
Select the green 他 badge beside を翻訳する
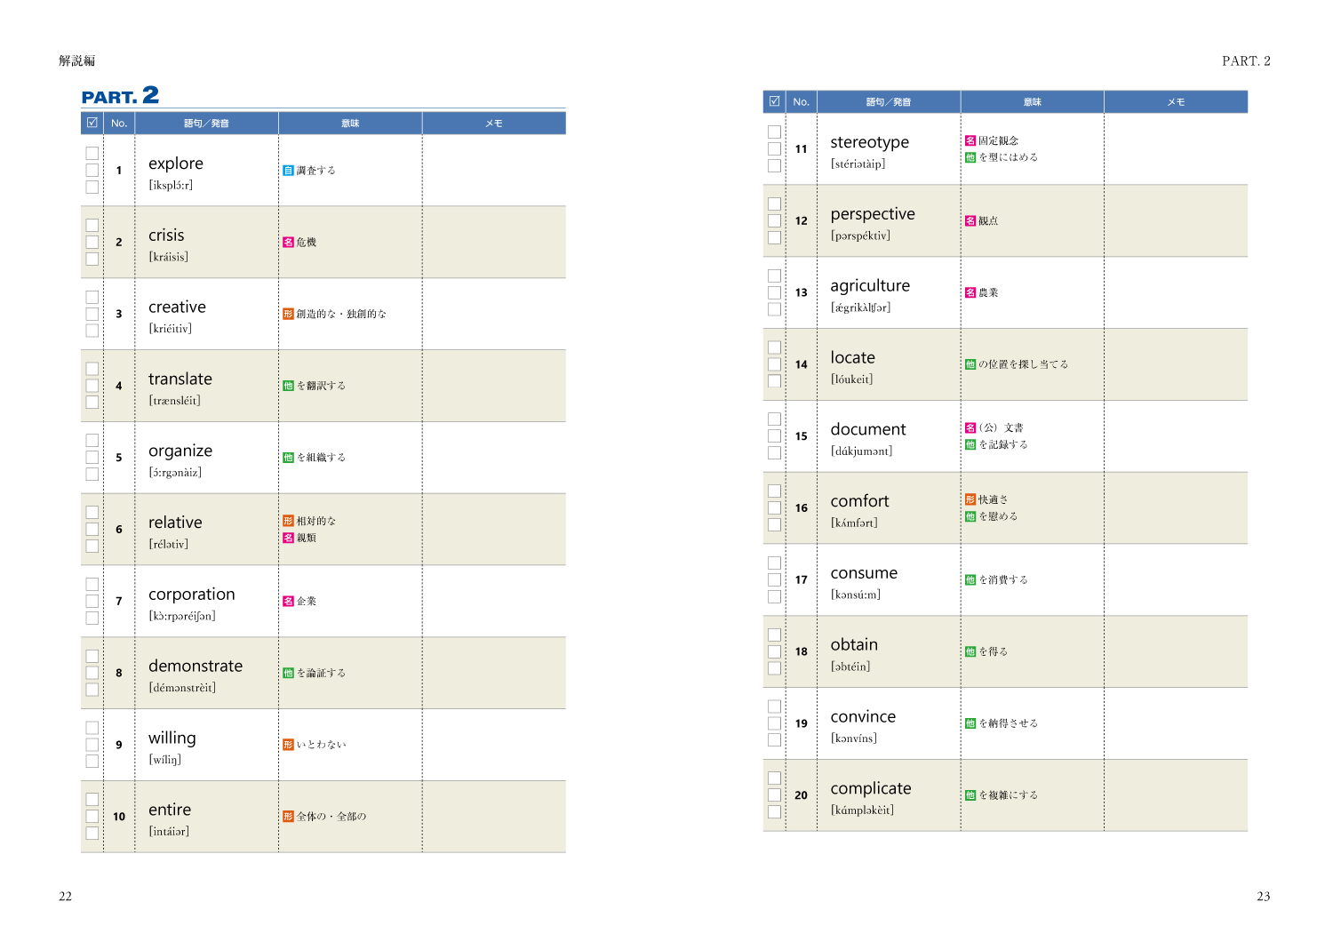point(288,386)
